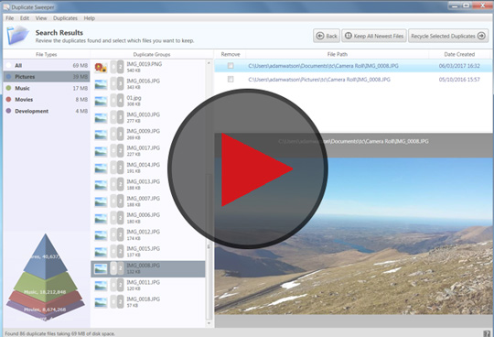
Task: Open the File menu
Action: click(10, 18)
